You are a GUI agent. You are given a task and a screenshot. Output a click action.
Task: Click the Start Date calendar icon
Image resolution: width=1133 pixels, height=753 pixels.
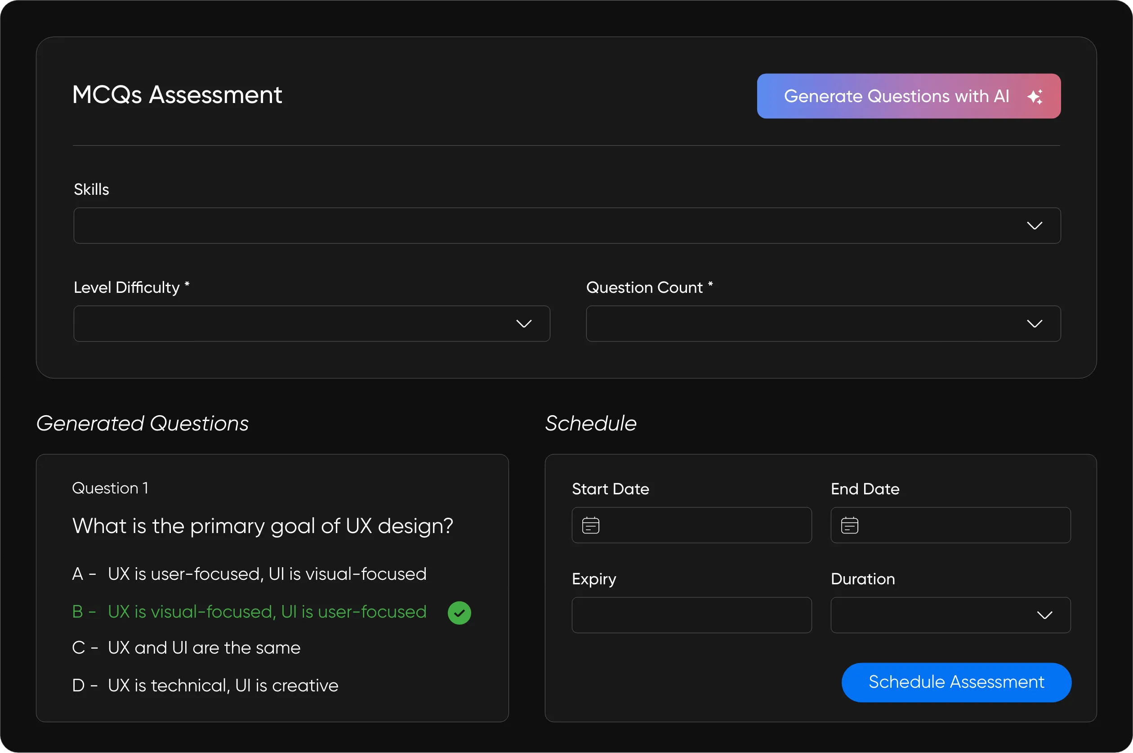[x=590, y=525]
